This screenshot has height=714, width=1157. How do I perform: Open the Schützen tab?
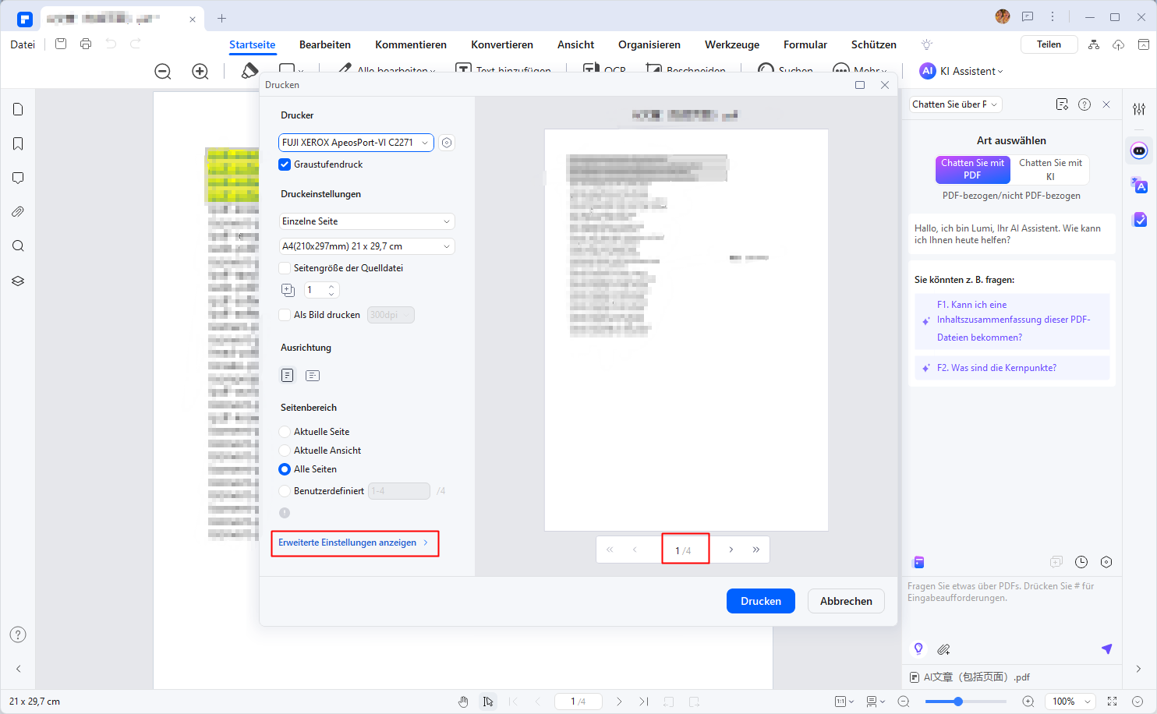click(x=874, y=45)
